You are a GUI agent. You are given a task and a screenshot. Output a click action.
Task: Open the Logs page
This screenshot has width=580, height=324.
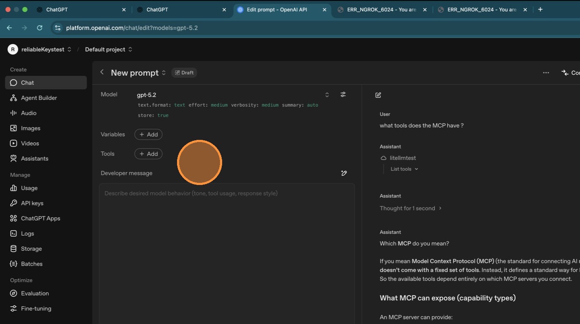pyautogui.click(x=46, y=233)
